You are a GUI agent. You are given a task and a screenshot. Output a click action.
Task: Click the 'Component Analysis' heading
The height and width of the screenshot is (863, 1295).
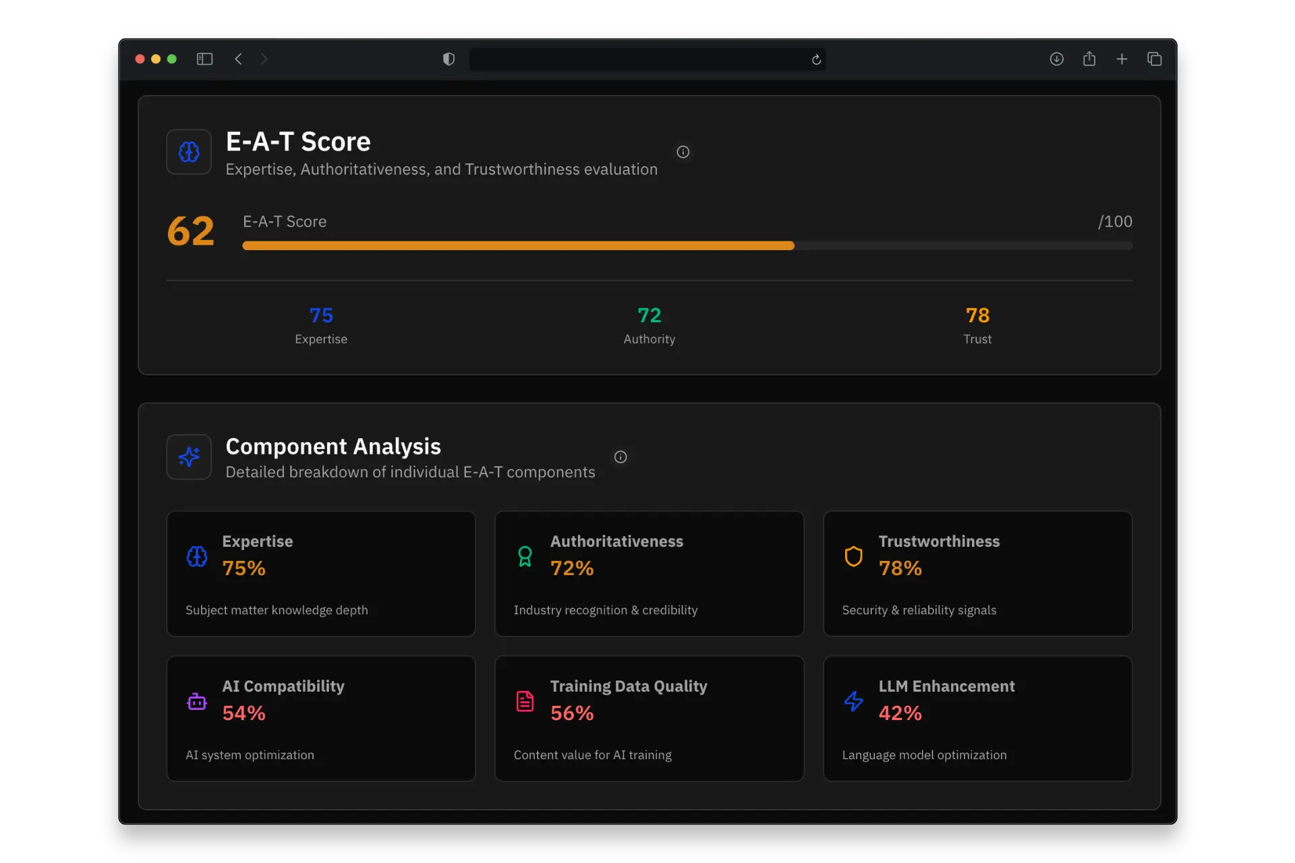333,446
